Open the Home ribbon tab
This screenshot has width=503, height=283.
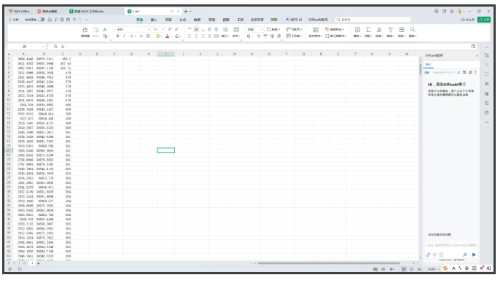click(x=139, y=20)
